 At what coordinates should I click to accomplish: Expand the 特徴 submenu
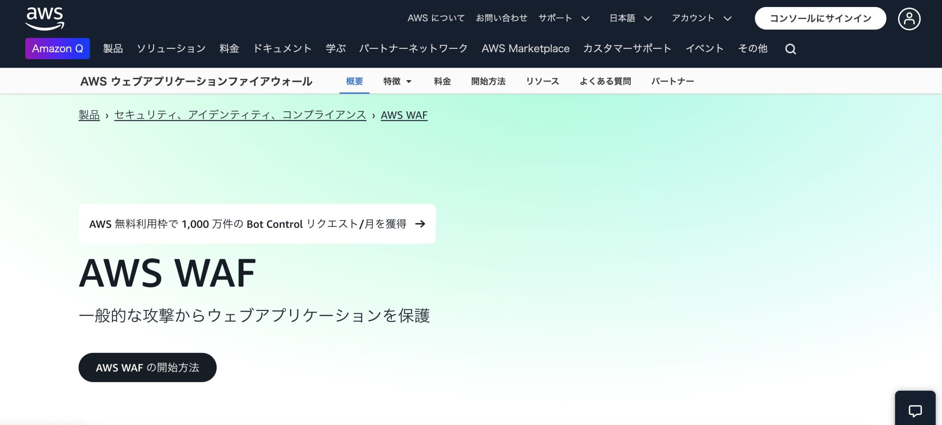[x=397, y=81]
